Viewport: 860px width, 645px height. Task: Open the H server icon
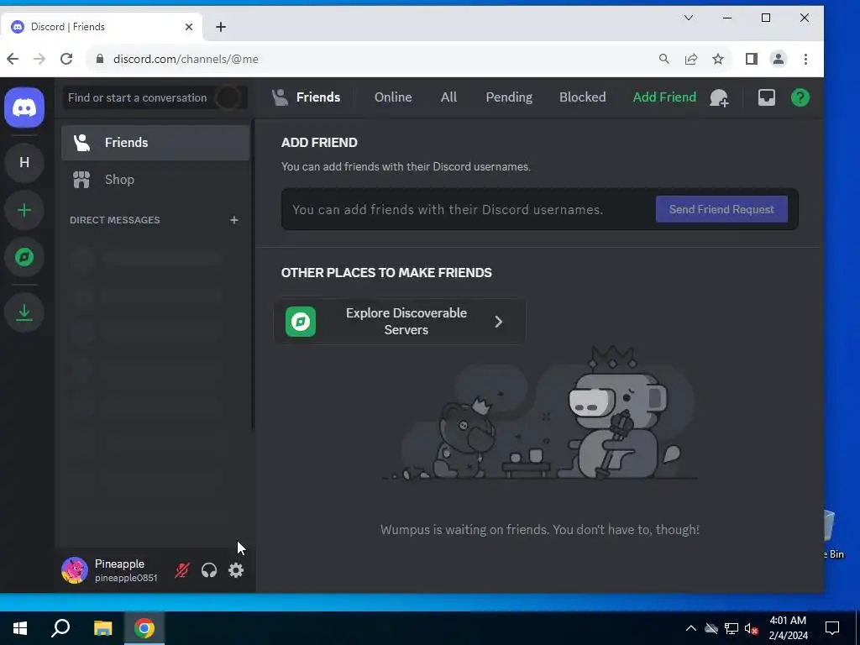24,162
